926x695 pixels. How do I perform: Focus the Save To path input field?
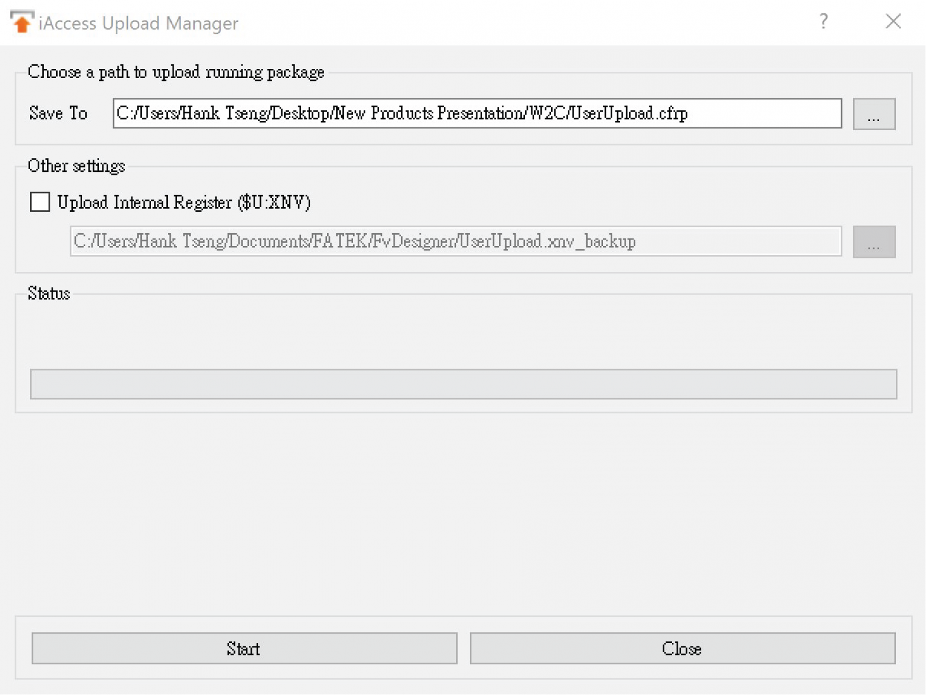tap(477, 113)
